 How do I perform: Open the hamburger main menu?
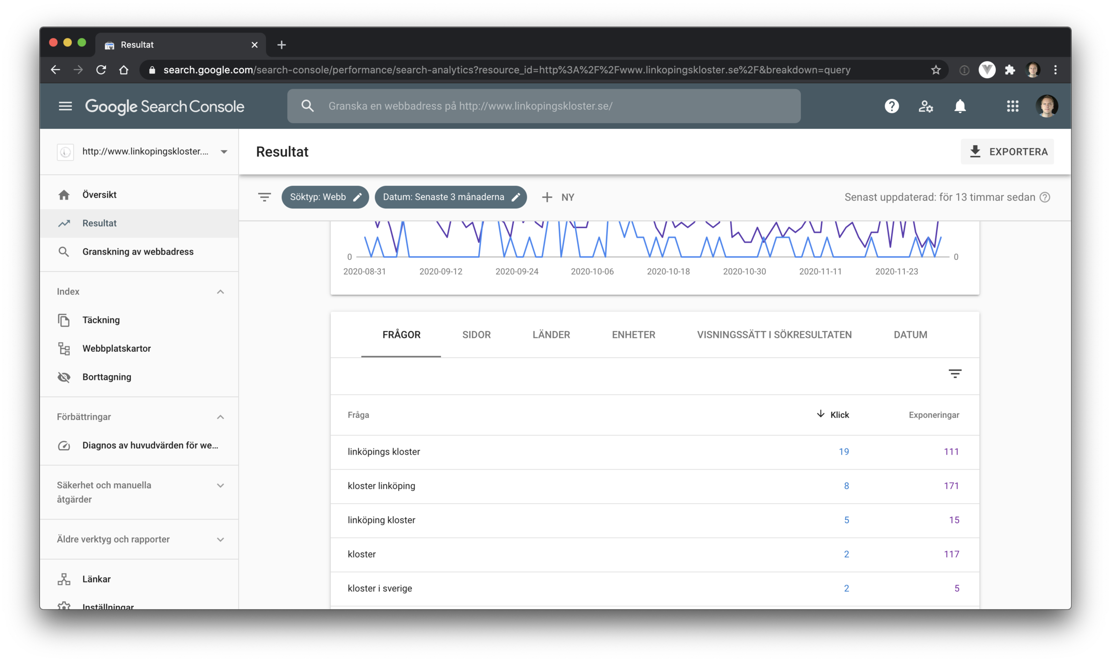65,106
